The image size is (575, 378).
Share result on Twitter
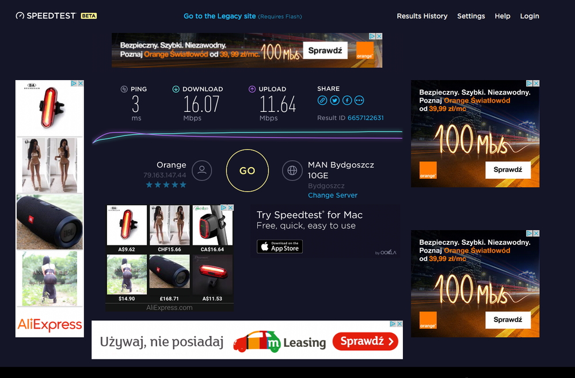tap(334, 100)
